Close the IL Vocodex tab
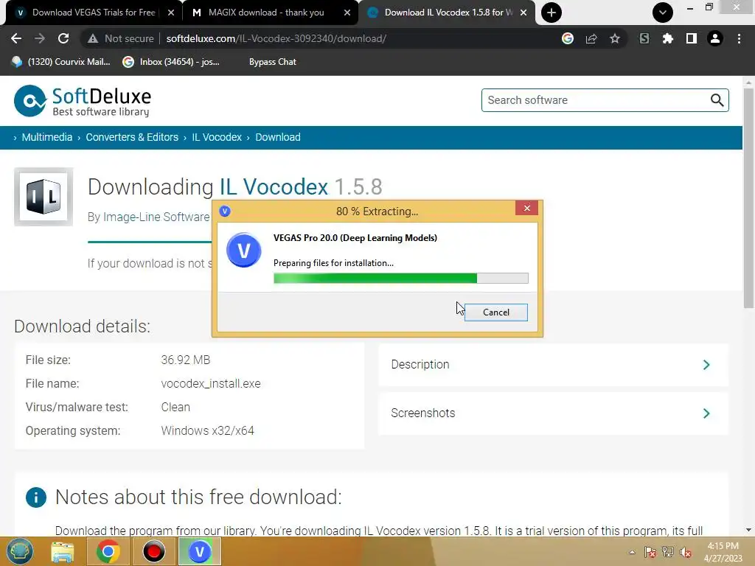The image size is (755, 566). (x=523, y=13)
